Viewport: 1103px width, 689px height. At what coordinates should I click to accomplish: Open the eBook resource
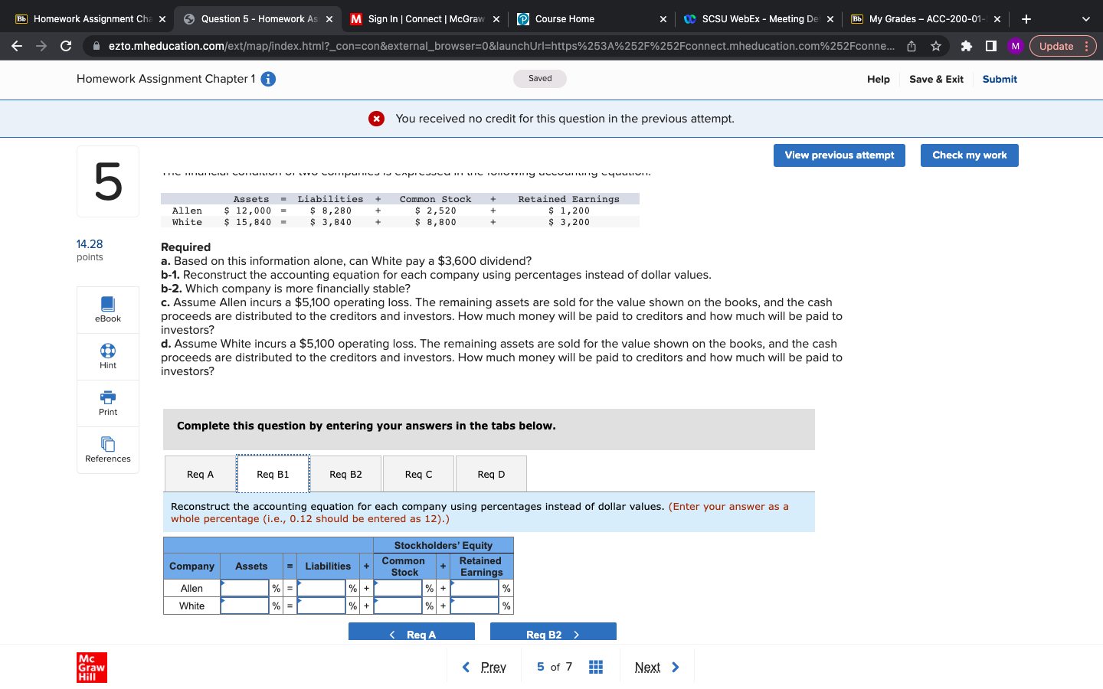click(108, 309)
